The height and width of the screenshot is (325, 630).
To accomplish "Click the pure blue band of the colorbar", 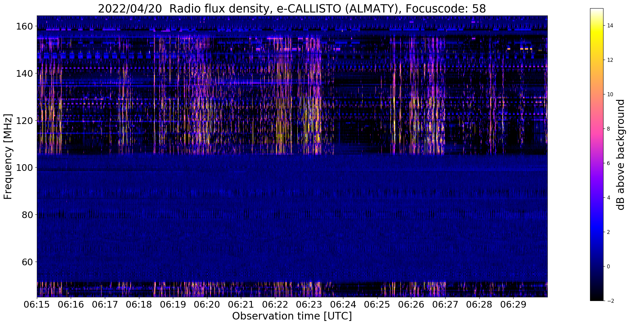I will pyautogui.click(x=597, y=227).
